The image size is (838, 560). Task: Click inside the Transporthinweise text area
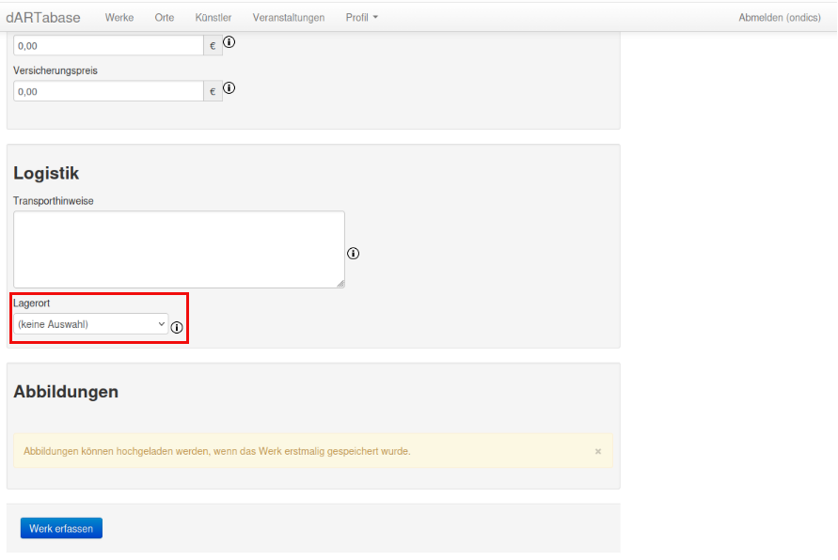[179, 249]
